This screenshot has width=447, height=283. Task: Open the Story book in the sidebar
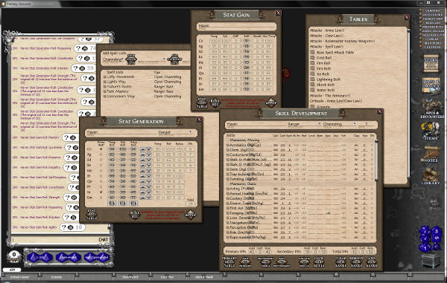click(x=431, y=63)
